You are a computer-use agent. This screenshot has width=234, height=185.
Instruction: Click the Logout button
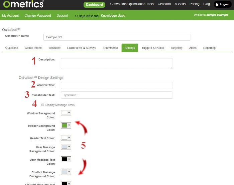coord(223,4)
